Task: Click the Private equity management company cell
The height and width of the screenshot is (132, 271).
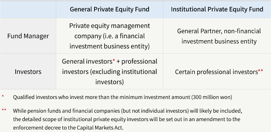Action: (x=110, y=36)
